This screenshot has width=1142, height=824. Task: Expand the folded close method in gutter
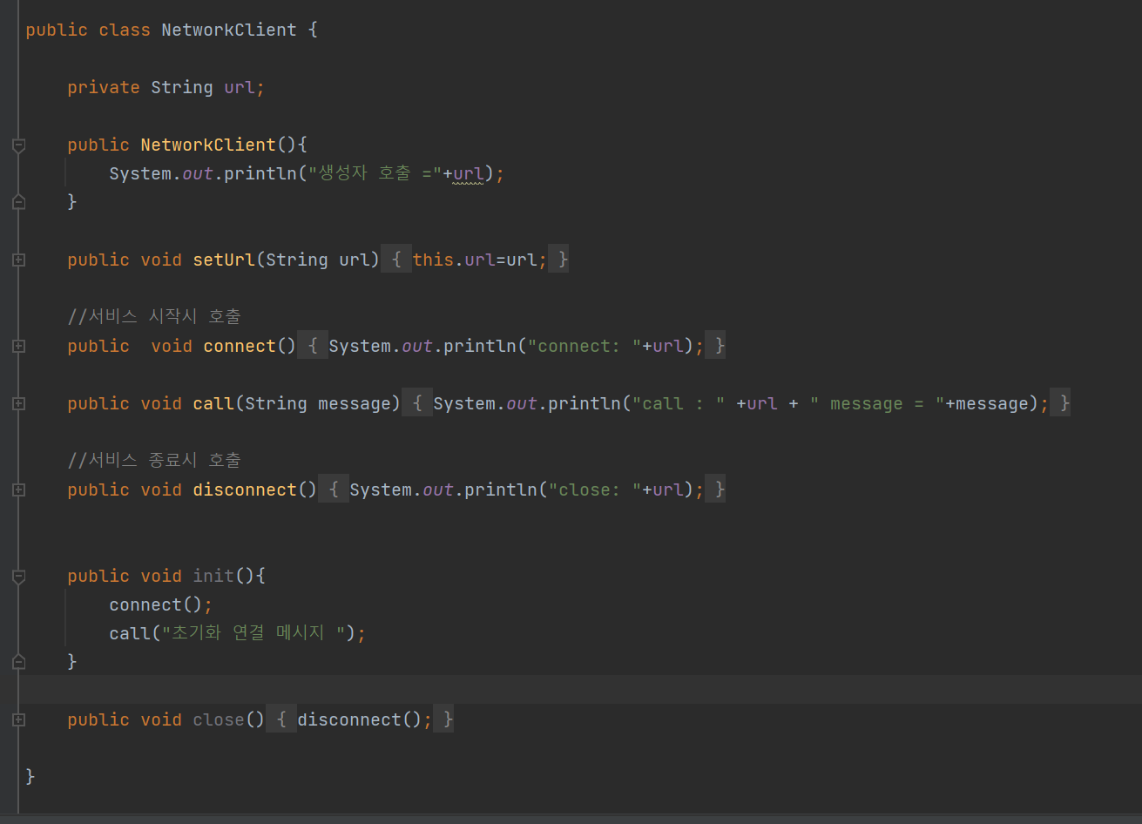coord(18,719)
